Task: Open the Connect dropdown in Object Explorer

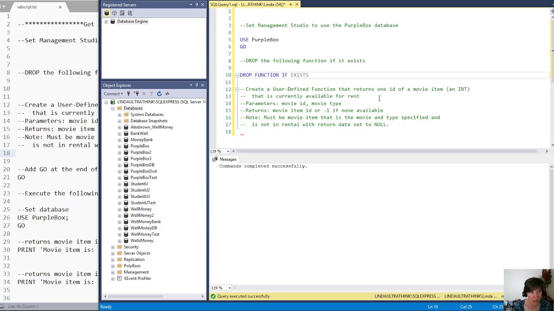Action: point(113,94)
